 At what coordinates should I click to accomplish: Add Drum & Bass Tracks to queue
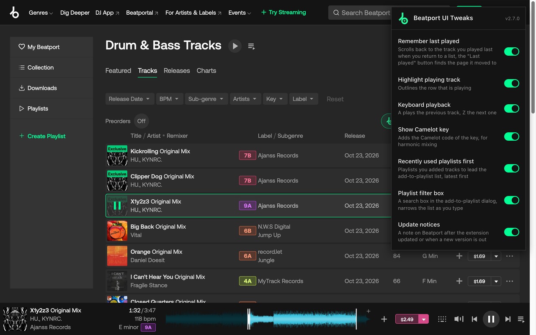(x=251, y=46)
